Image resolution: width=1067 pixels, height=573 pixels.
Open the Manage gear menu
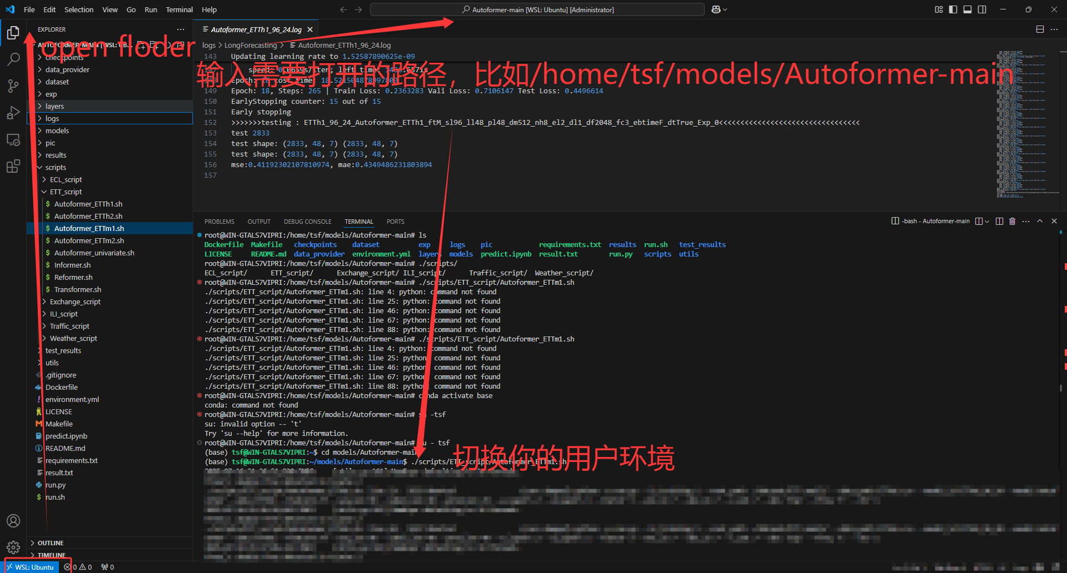(13, 547)
